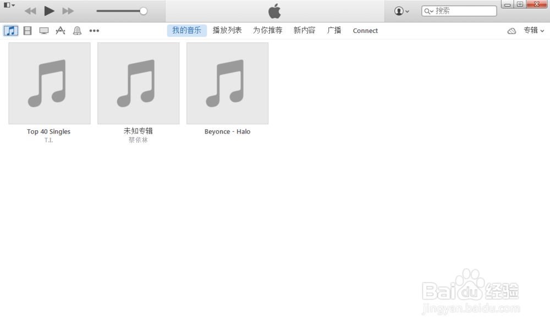Click the Apple logo status display
550x327 pixels.
click(x=274, y=11)
